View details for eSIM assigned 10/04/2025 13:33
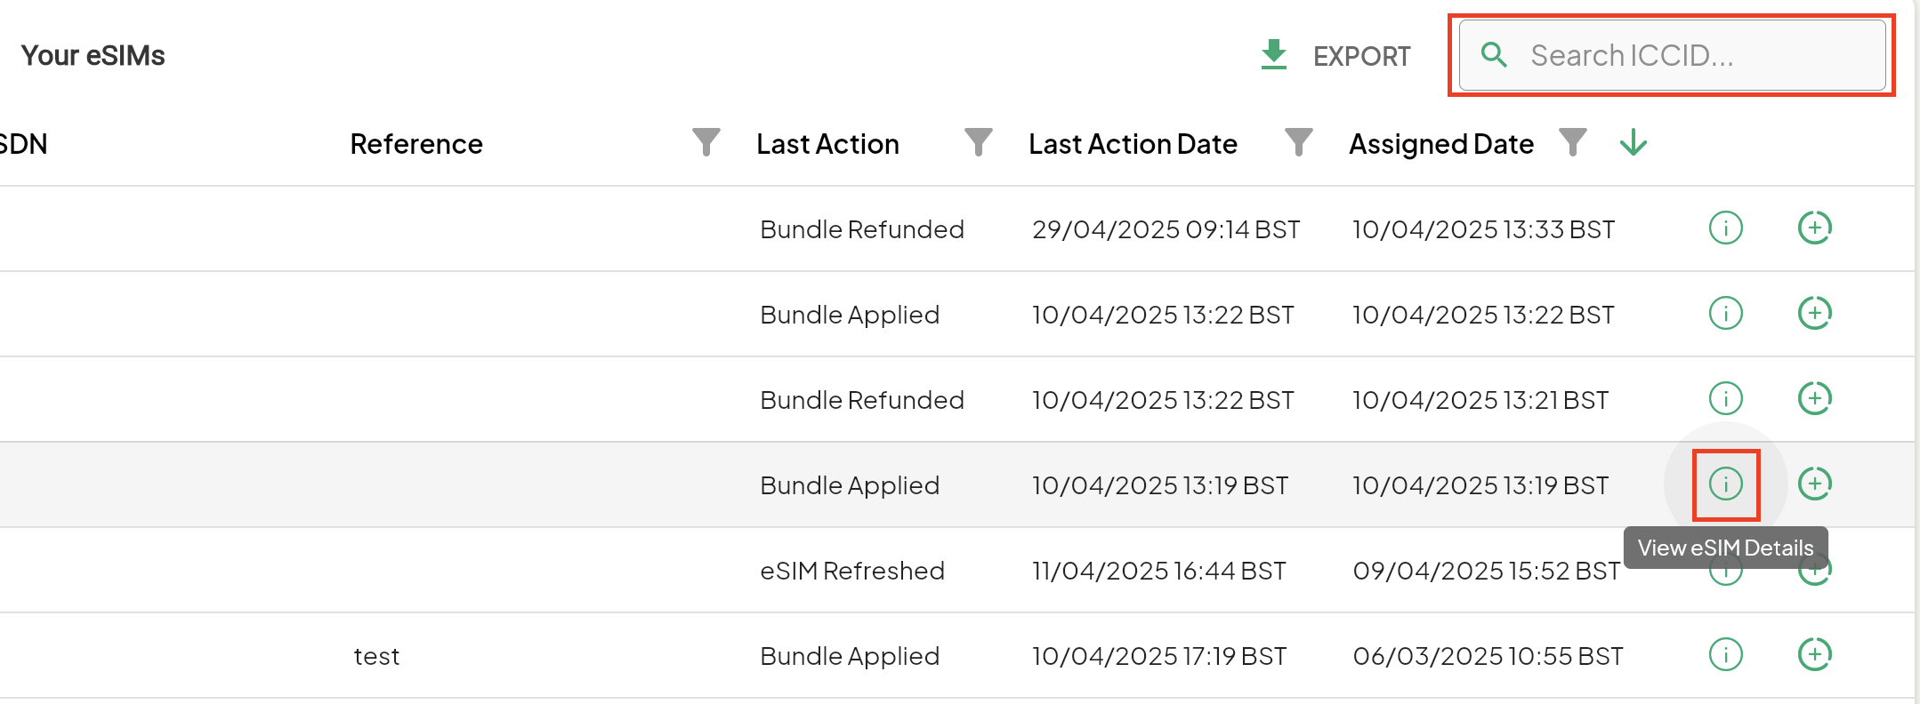The image size is (1920, 704). coord(1726,228)
